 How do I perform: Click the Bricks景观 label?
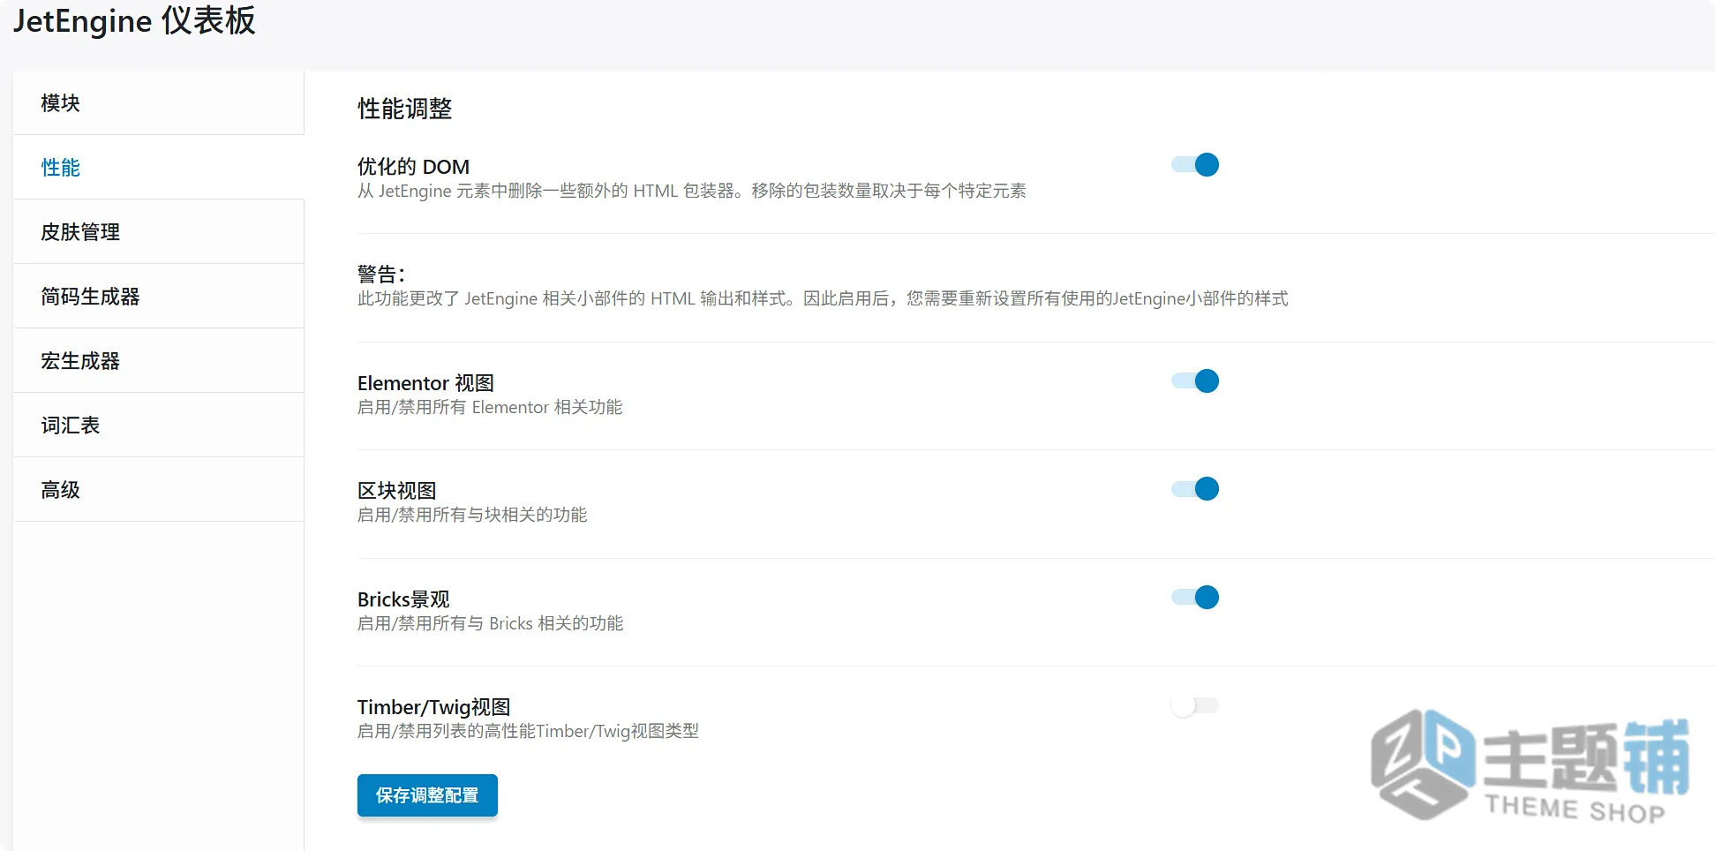(x=403, y=599)
